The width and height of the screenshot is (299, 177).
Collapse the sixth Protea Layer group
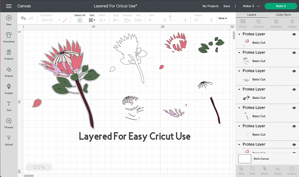pos(239,126)
